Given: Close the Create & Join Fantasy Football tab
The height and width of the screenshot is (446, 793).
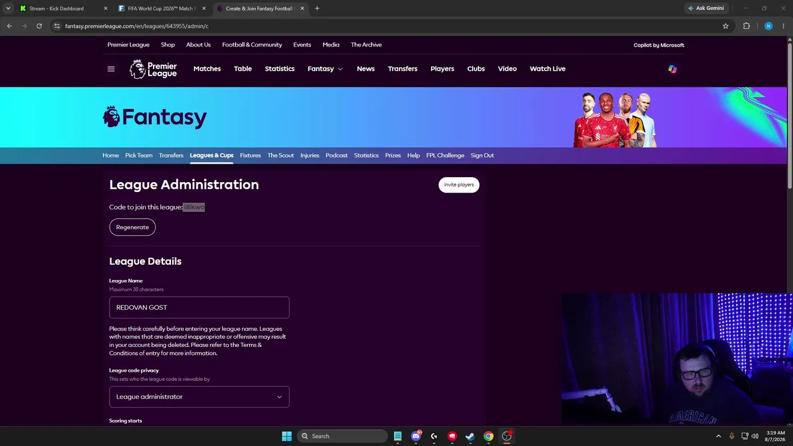Looking at the screenshot, I should [x=302, y=9].
